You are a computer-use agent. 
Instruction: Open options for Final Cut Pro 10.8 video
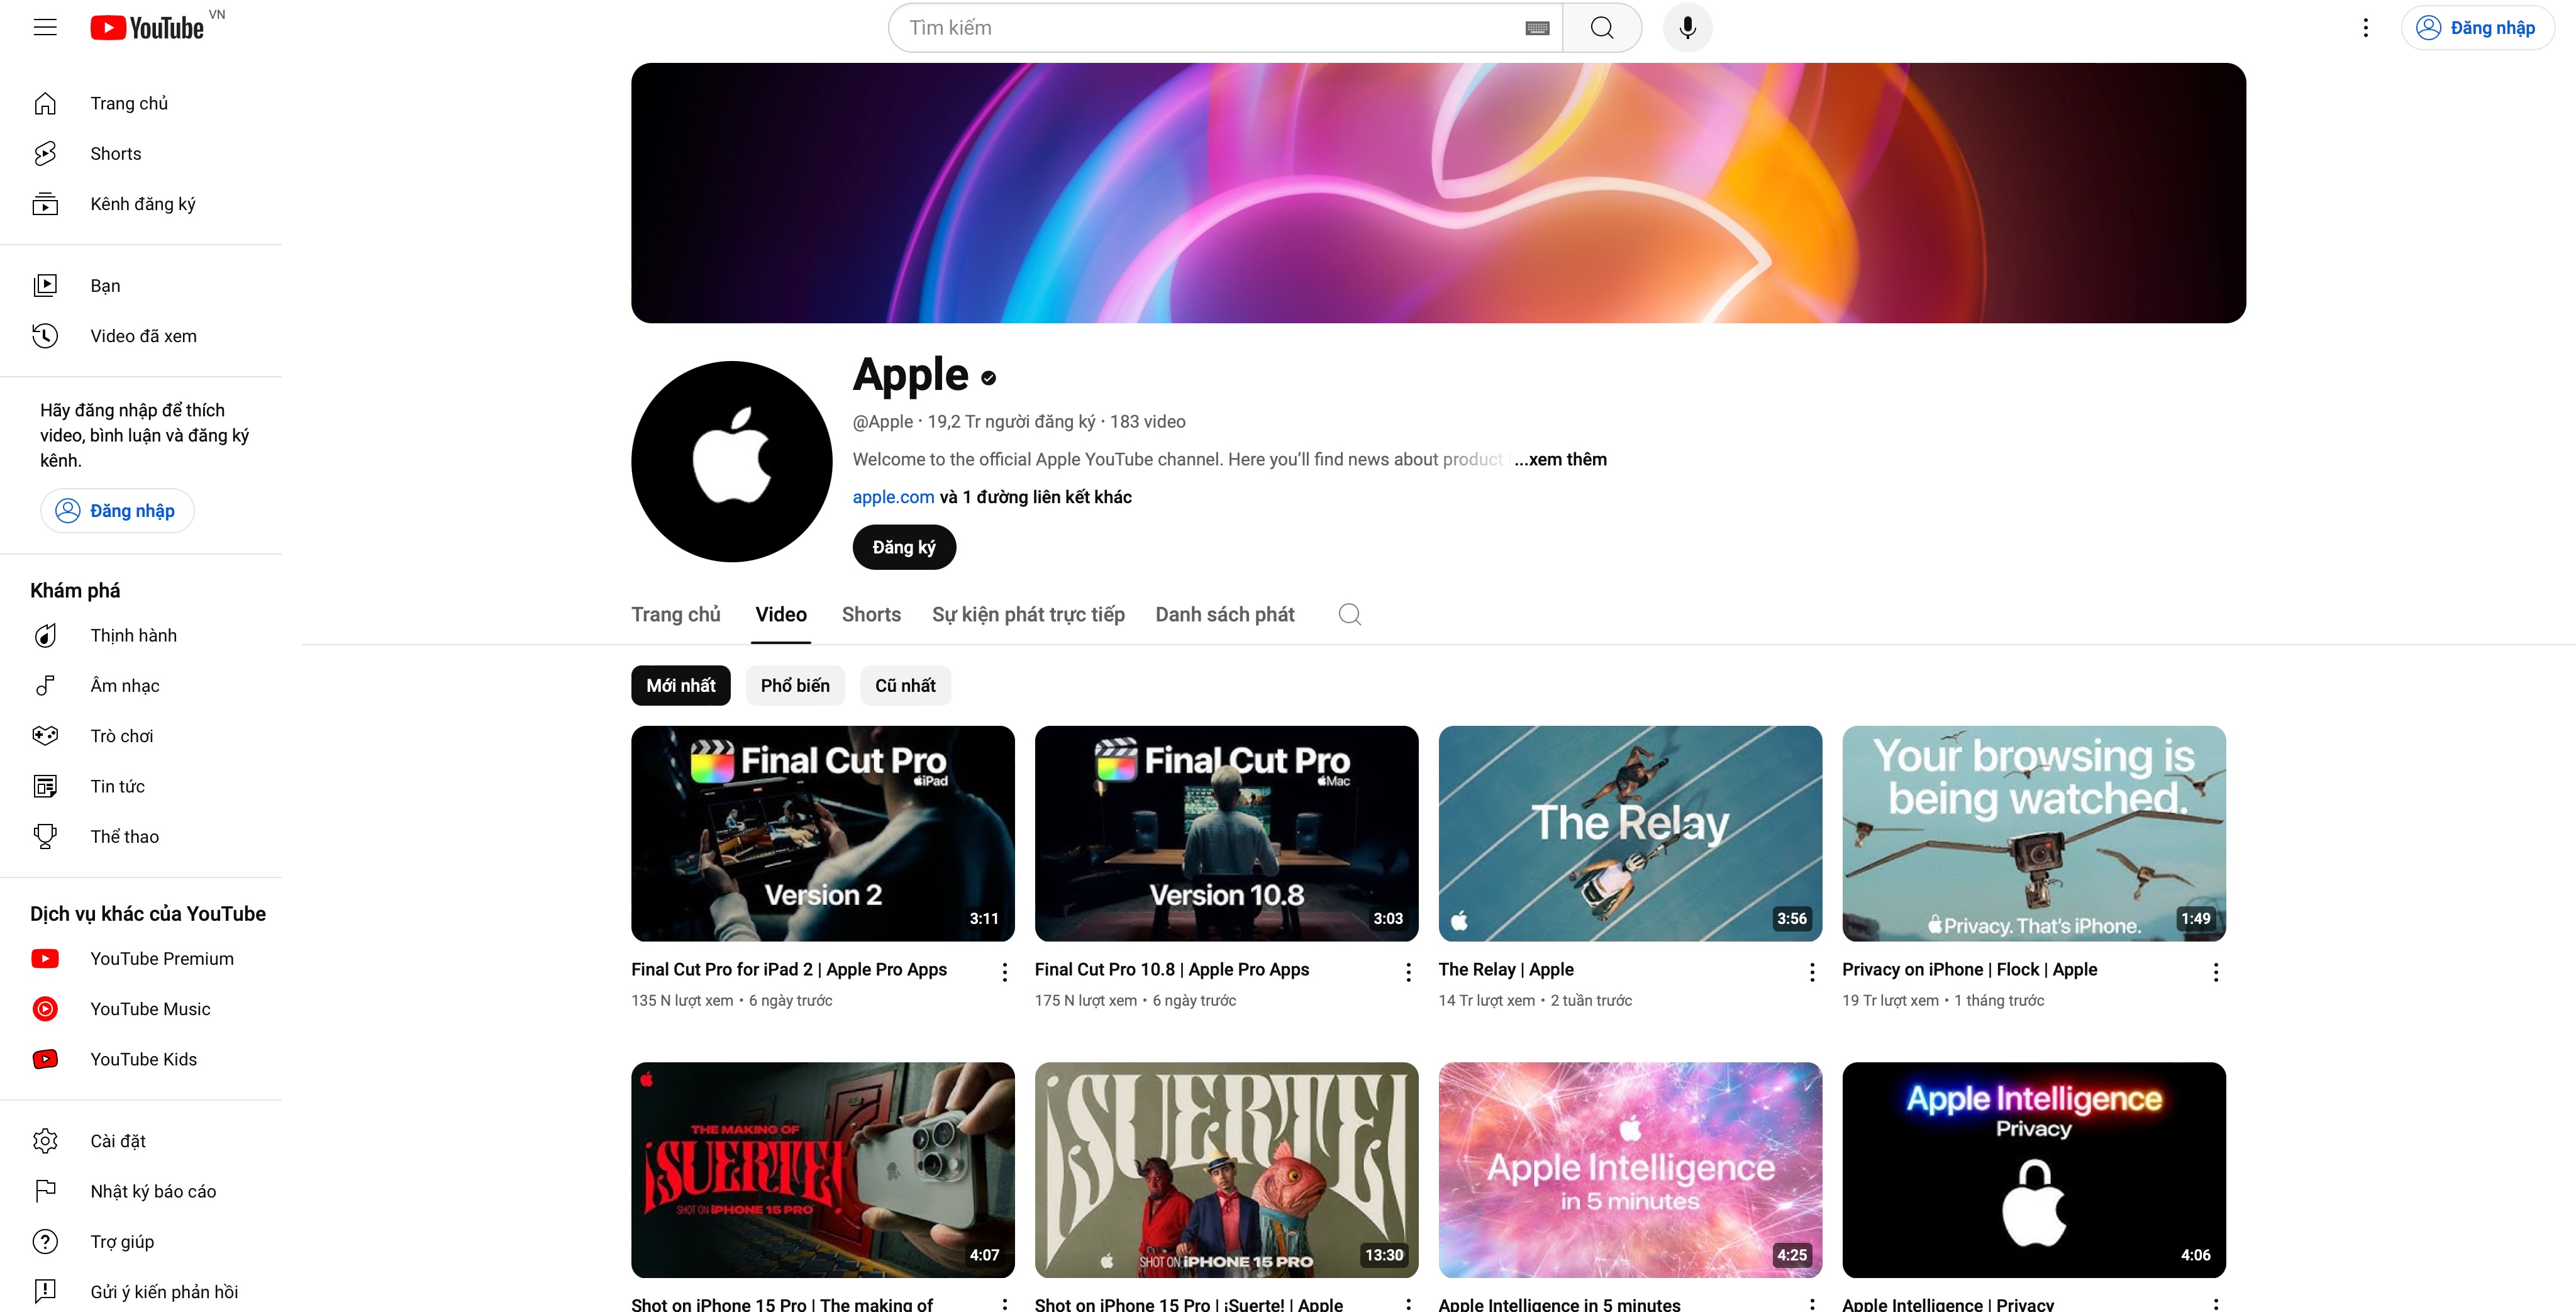click(x=1408, y=972)
